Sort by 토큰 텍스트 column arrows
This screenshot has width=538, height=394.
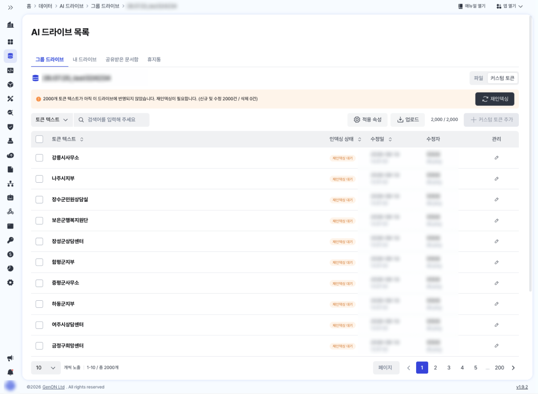pos(82,139)
